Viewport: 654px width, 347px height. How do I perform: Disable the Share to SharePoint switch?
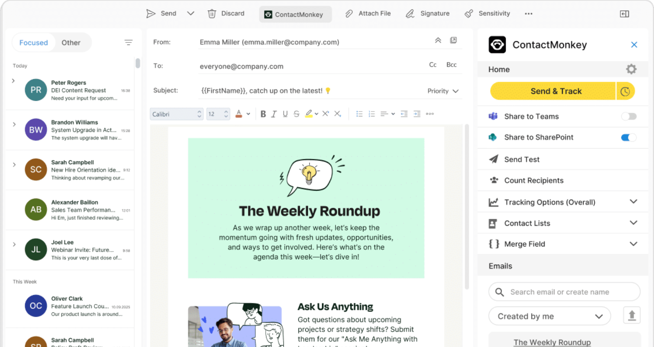pyautogui.click(x=629, y=138)
